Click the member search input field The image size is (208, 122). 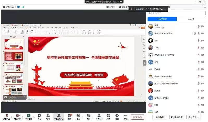tap(177, 13)
